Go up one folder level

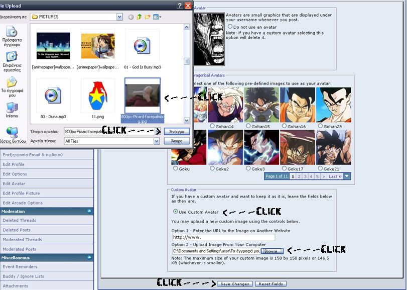[x=139, y=17]
